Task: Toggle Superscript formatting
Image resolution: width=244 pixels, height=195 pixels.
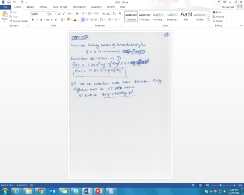Action: coord(56,20)
